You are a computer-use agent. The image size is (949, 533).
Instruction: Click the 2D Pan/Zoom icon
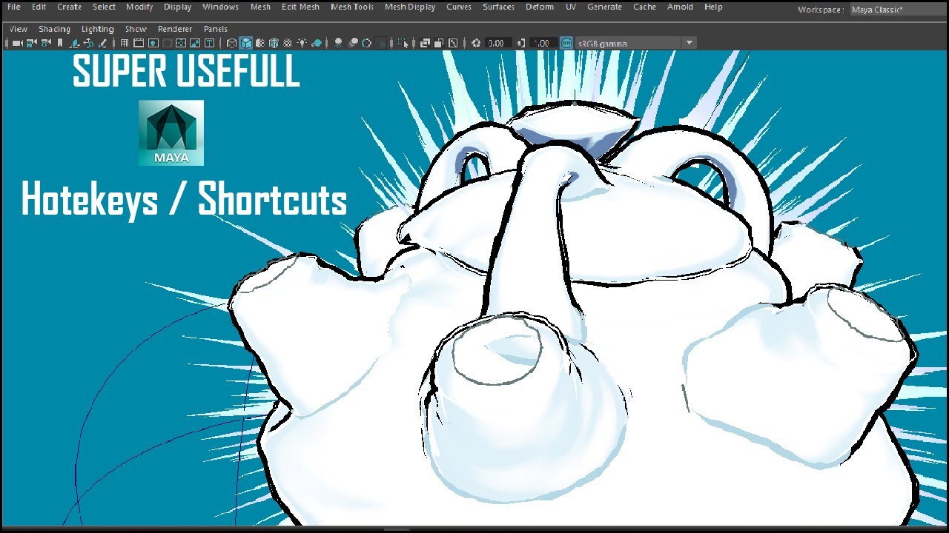coord(88,43)
